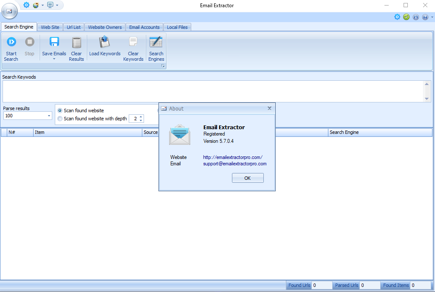Click OK in the About dialog
The width and height of the screenshot is (435, 292).
coord(248,178)
